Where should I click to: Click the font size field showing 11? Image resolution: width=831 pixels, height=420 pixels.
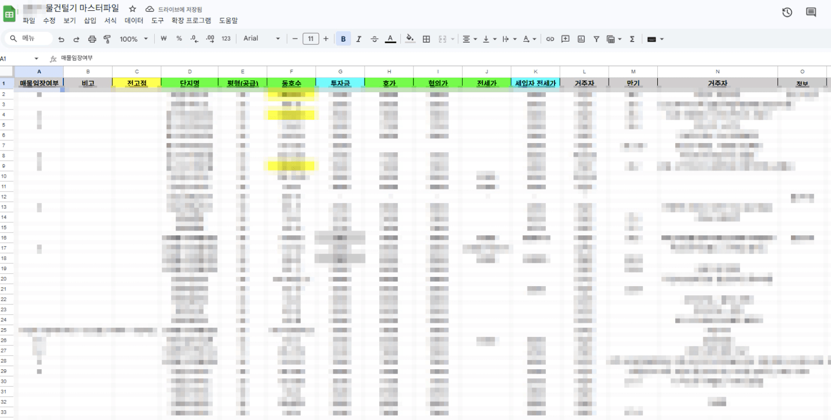311,39
